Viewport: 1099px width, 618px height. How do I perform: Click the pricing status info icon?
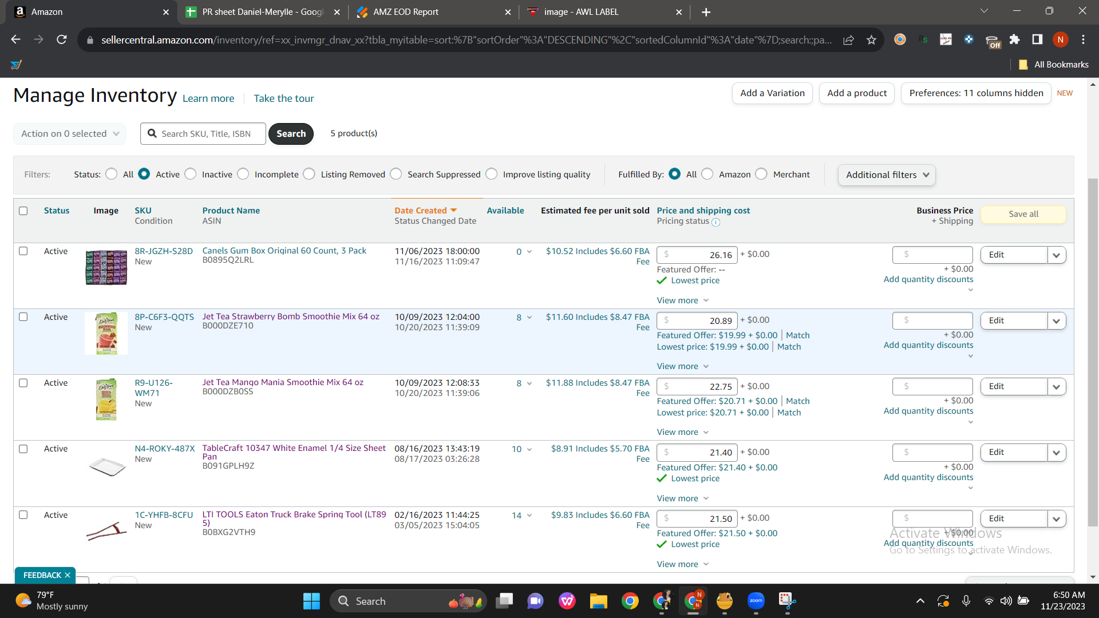715,222
